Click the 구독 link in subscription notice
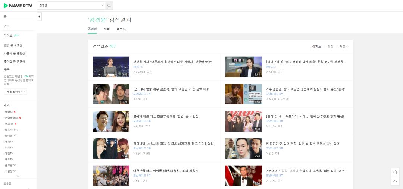This screenshot has width=403, height=189. [x=26, y=76]
